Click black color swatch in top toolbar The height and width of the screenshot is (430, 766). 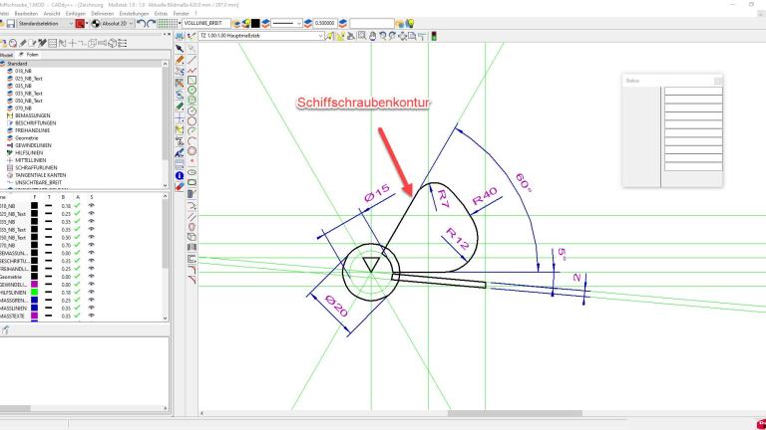pyautogui.click(x=255, y=24)
